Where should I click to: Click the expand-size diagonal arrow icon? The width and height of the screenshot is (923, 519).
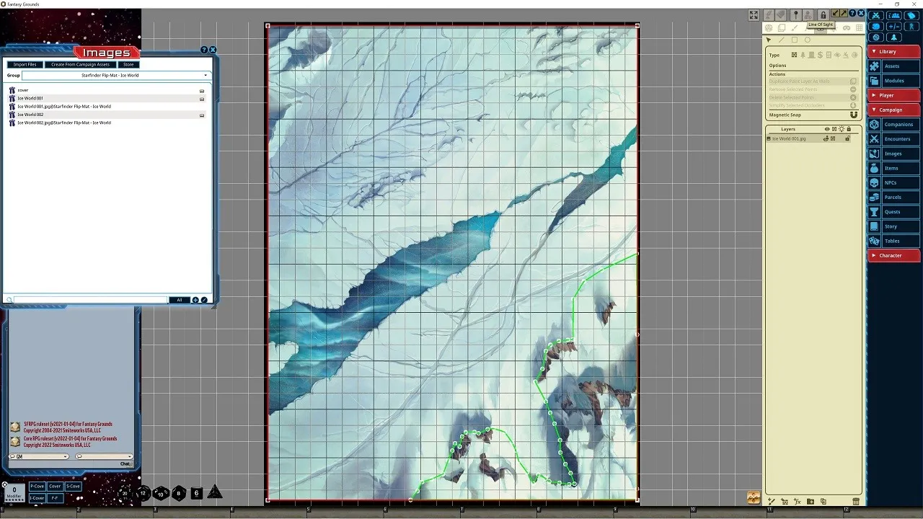pos(844,13)
